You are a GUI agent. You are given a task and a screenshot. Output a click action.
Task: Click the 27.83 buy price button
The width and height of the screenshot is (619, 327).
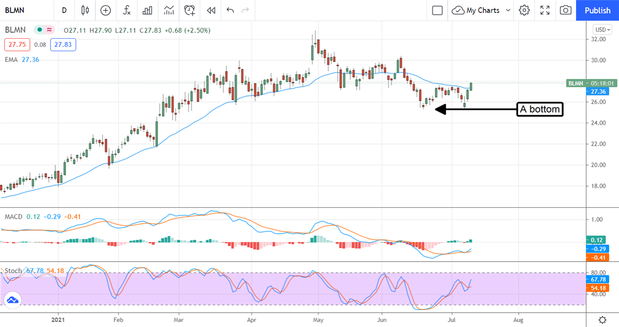tap(63, 45)
